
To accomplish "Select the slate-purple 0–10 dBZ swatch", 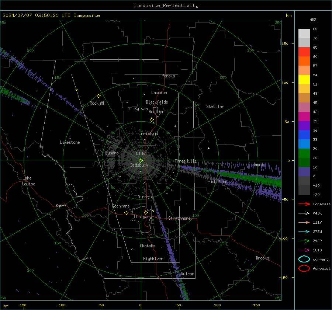I will point(304,172).
